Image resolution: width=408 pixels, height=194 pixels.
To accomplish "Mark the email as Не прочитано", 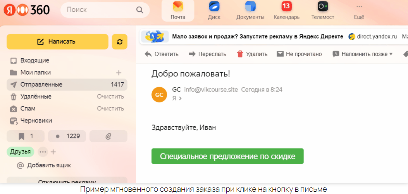I will click(x=299, y=54).
